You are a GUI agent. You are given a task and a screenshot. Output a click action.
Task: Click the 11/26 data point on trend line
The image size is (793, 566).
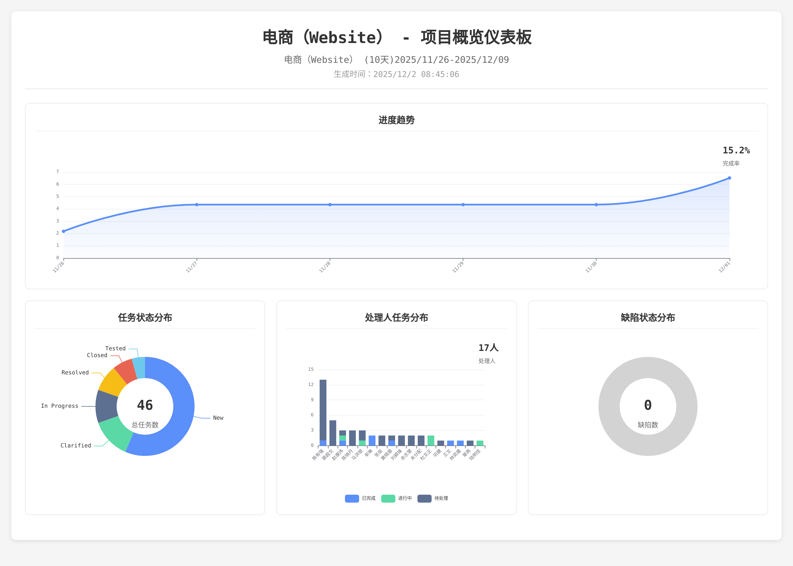point(63,231)
